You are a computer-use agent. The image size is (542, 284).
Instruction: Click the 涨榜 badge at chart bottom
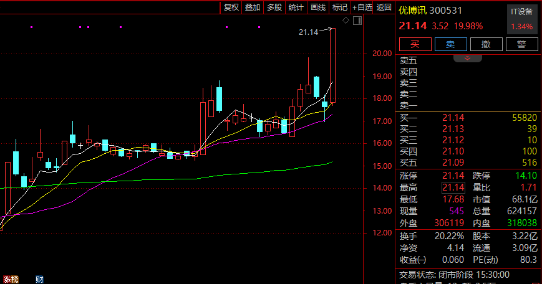11,280
